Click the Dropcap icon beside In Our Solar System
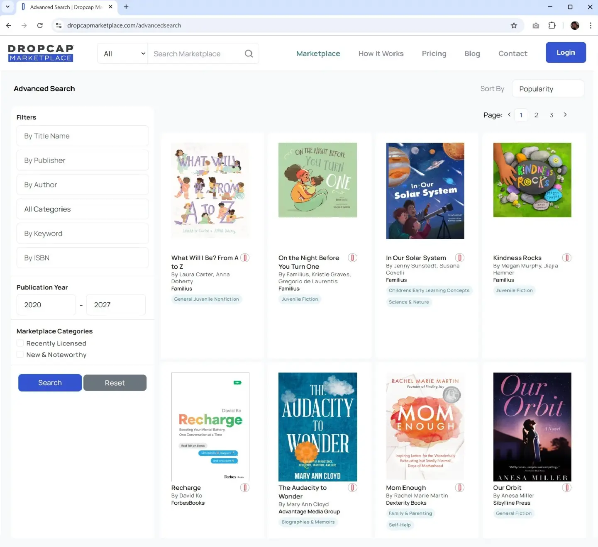 (x=459, y=258)
